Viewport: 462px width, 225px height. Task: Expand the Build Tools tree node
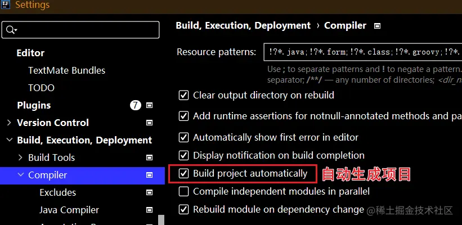[x=21, y=157]
